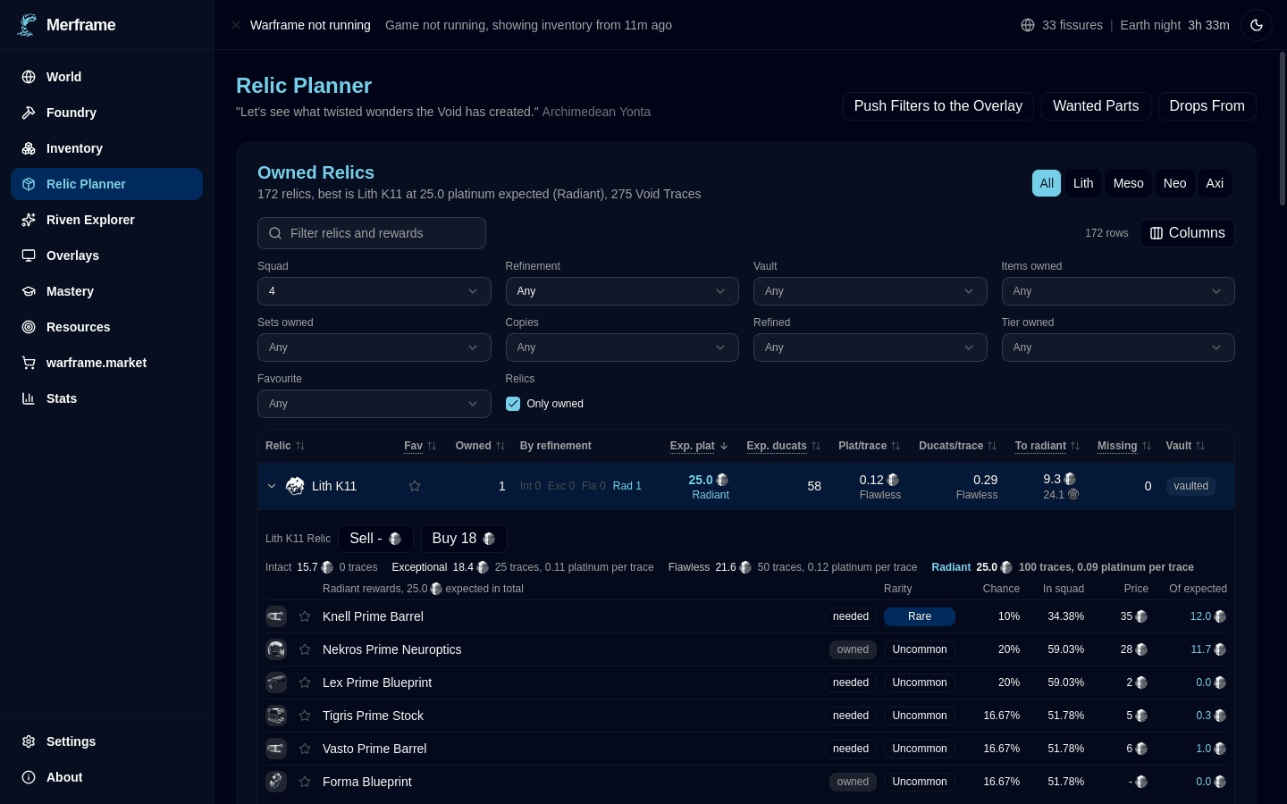Click the Buy 18 button
Image resolution: width=1287 pixels, height=804 pixels.
tap(463, 539)
